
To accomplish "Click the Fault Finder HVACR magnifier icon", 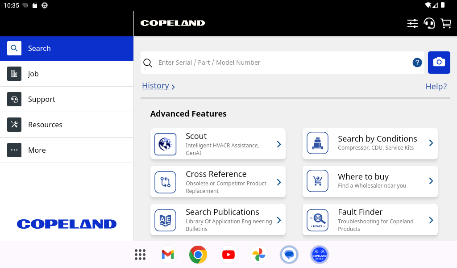I will [x=318, y=220].
